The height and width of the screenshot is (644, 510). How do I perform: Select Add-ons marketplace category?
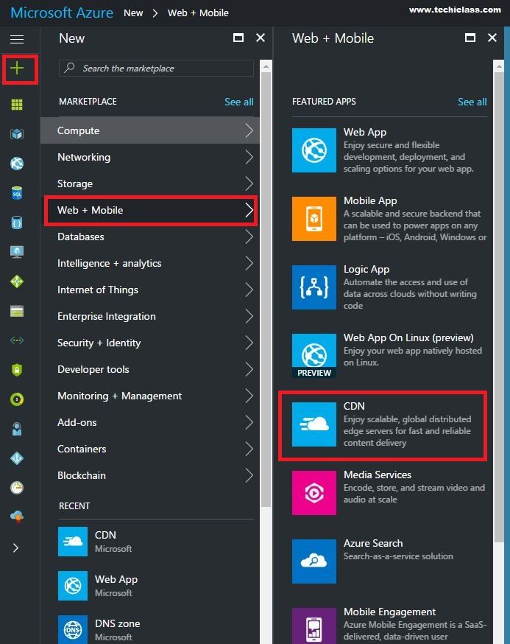tap(149, 422)
